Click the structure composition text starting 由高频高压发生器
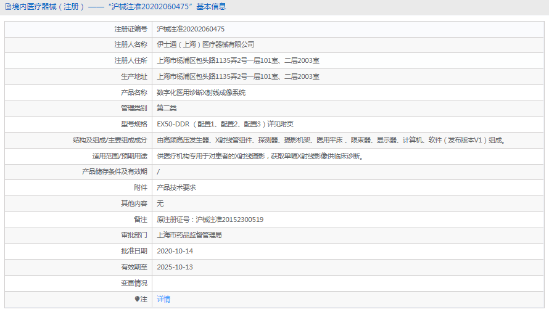 [x=331, y=140]
